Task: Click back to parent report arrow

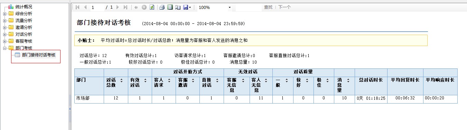Action: (136, 7)
